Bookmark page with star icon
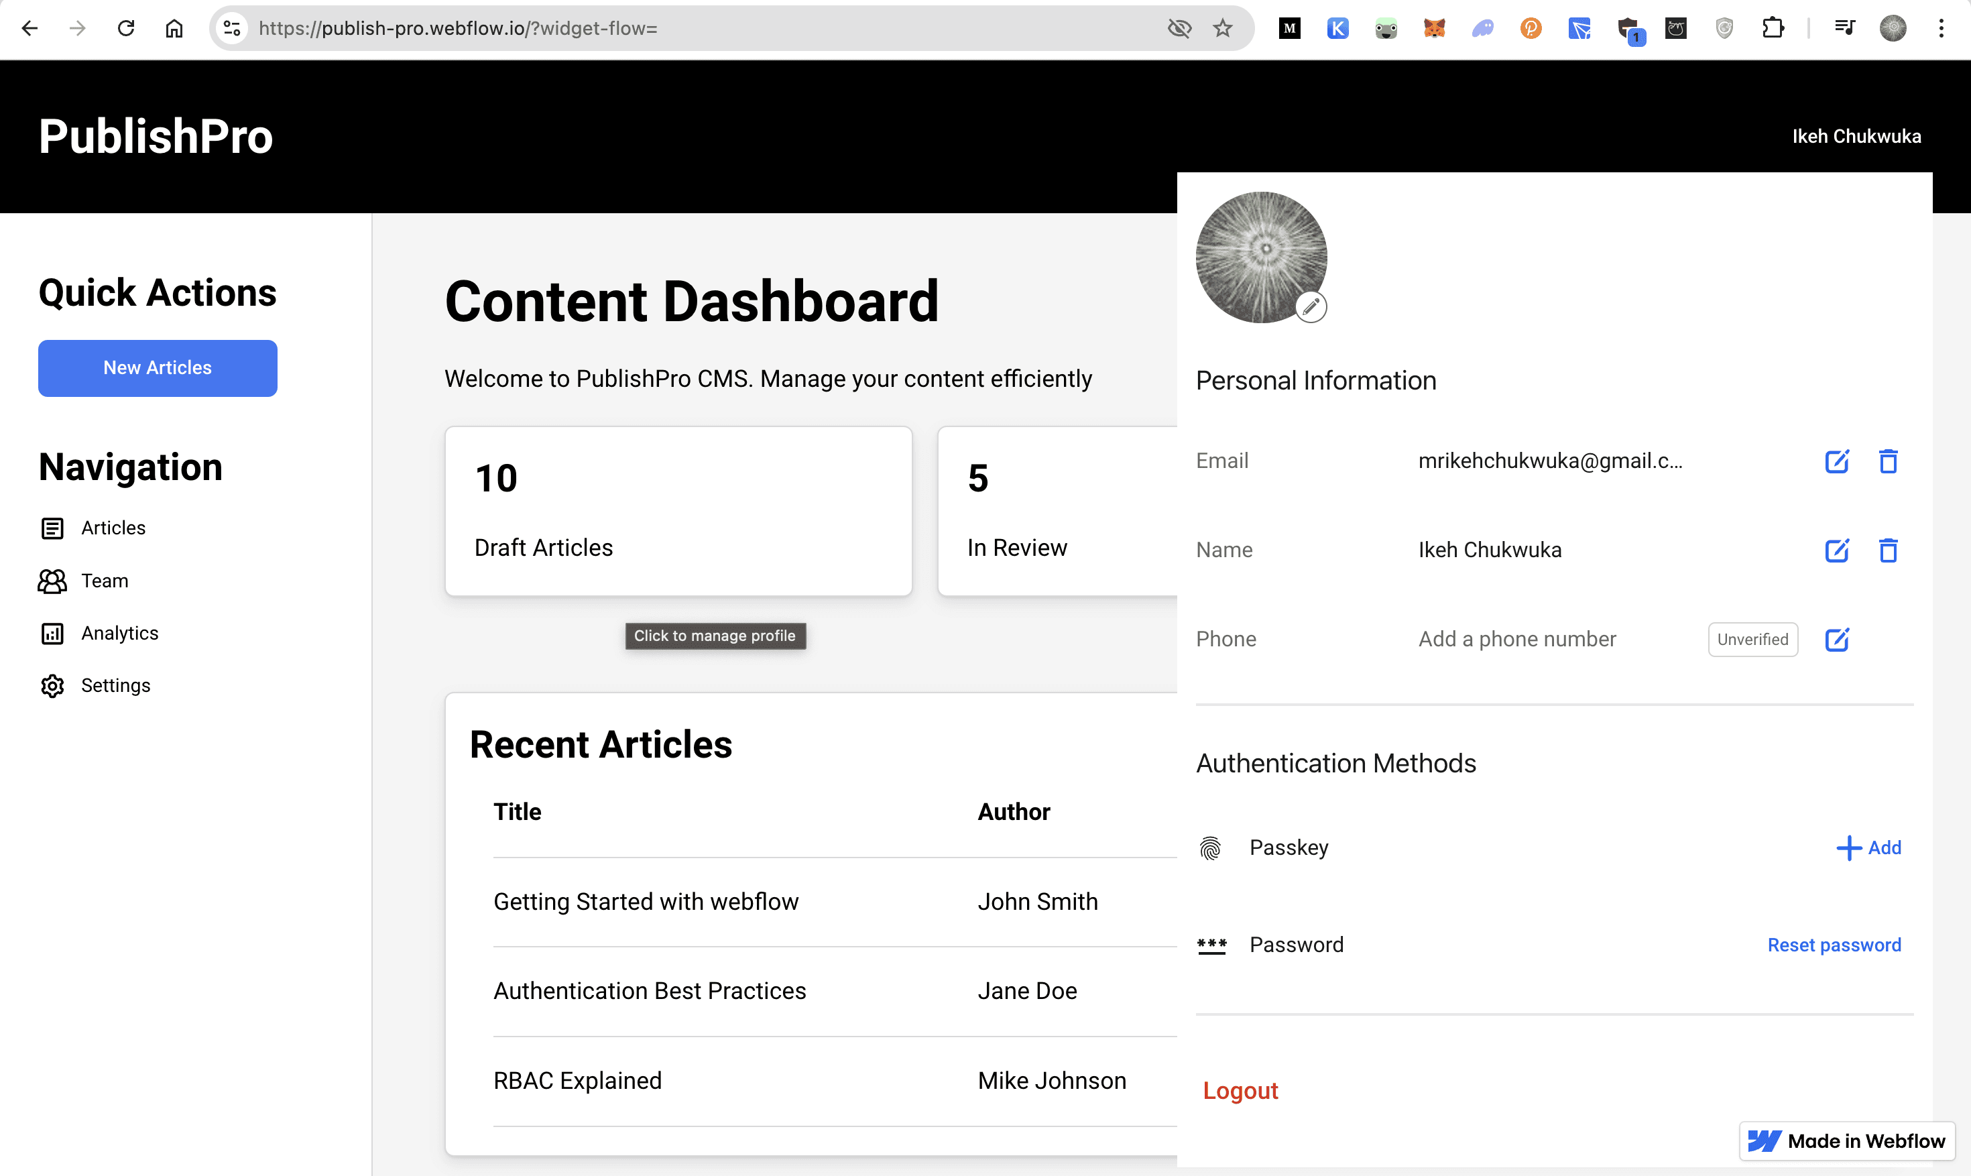The width and height of the screenshot is (1971, 1176). (1222, 29)
